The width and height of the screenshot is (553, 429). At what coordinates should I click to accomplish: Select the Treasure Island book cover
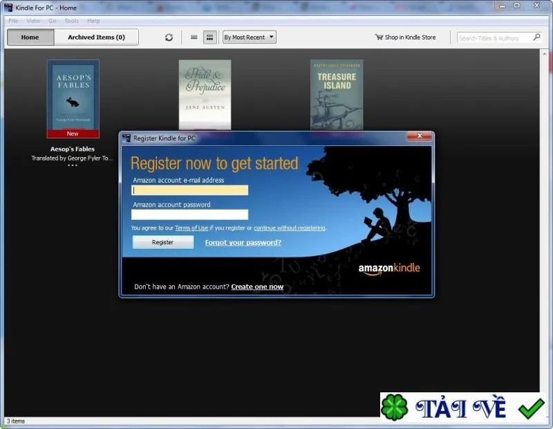tap(337, 95)
